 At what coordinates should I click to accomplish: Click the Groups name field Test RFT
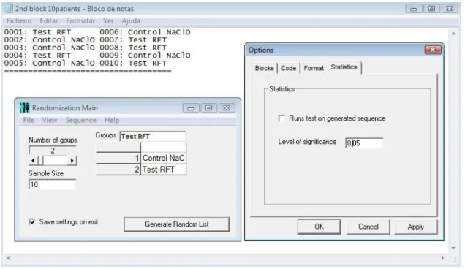pyautogui.click(x=152, y=137)
